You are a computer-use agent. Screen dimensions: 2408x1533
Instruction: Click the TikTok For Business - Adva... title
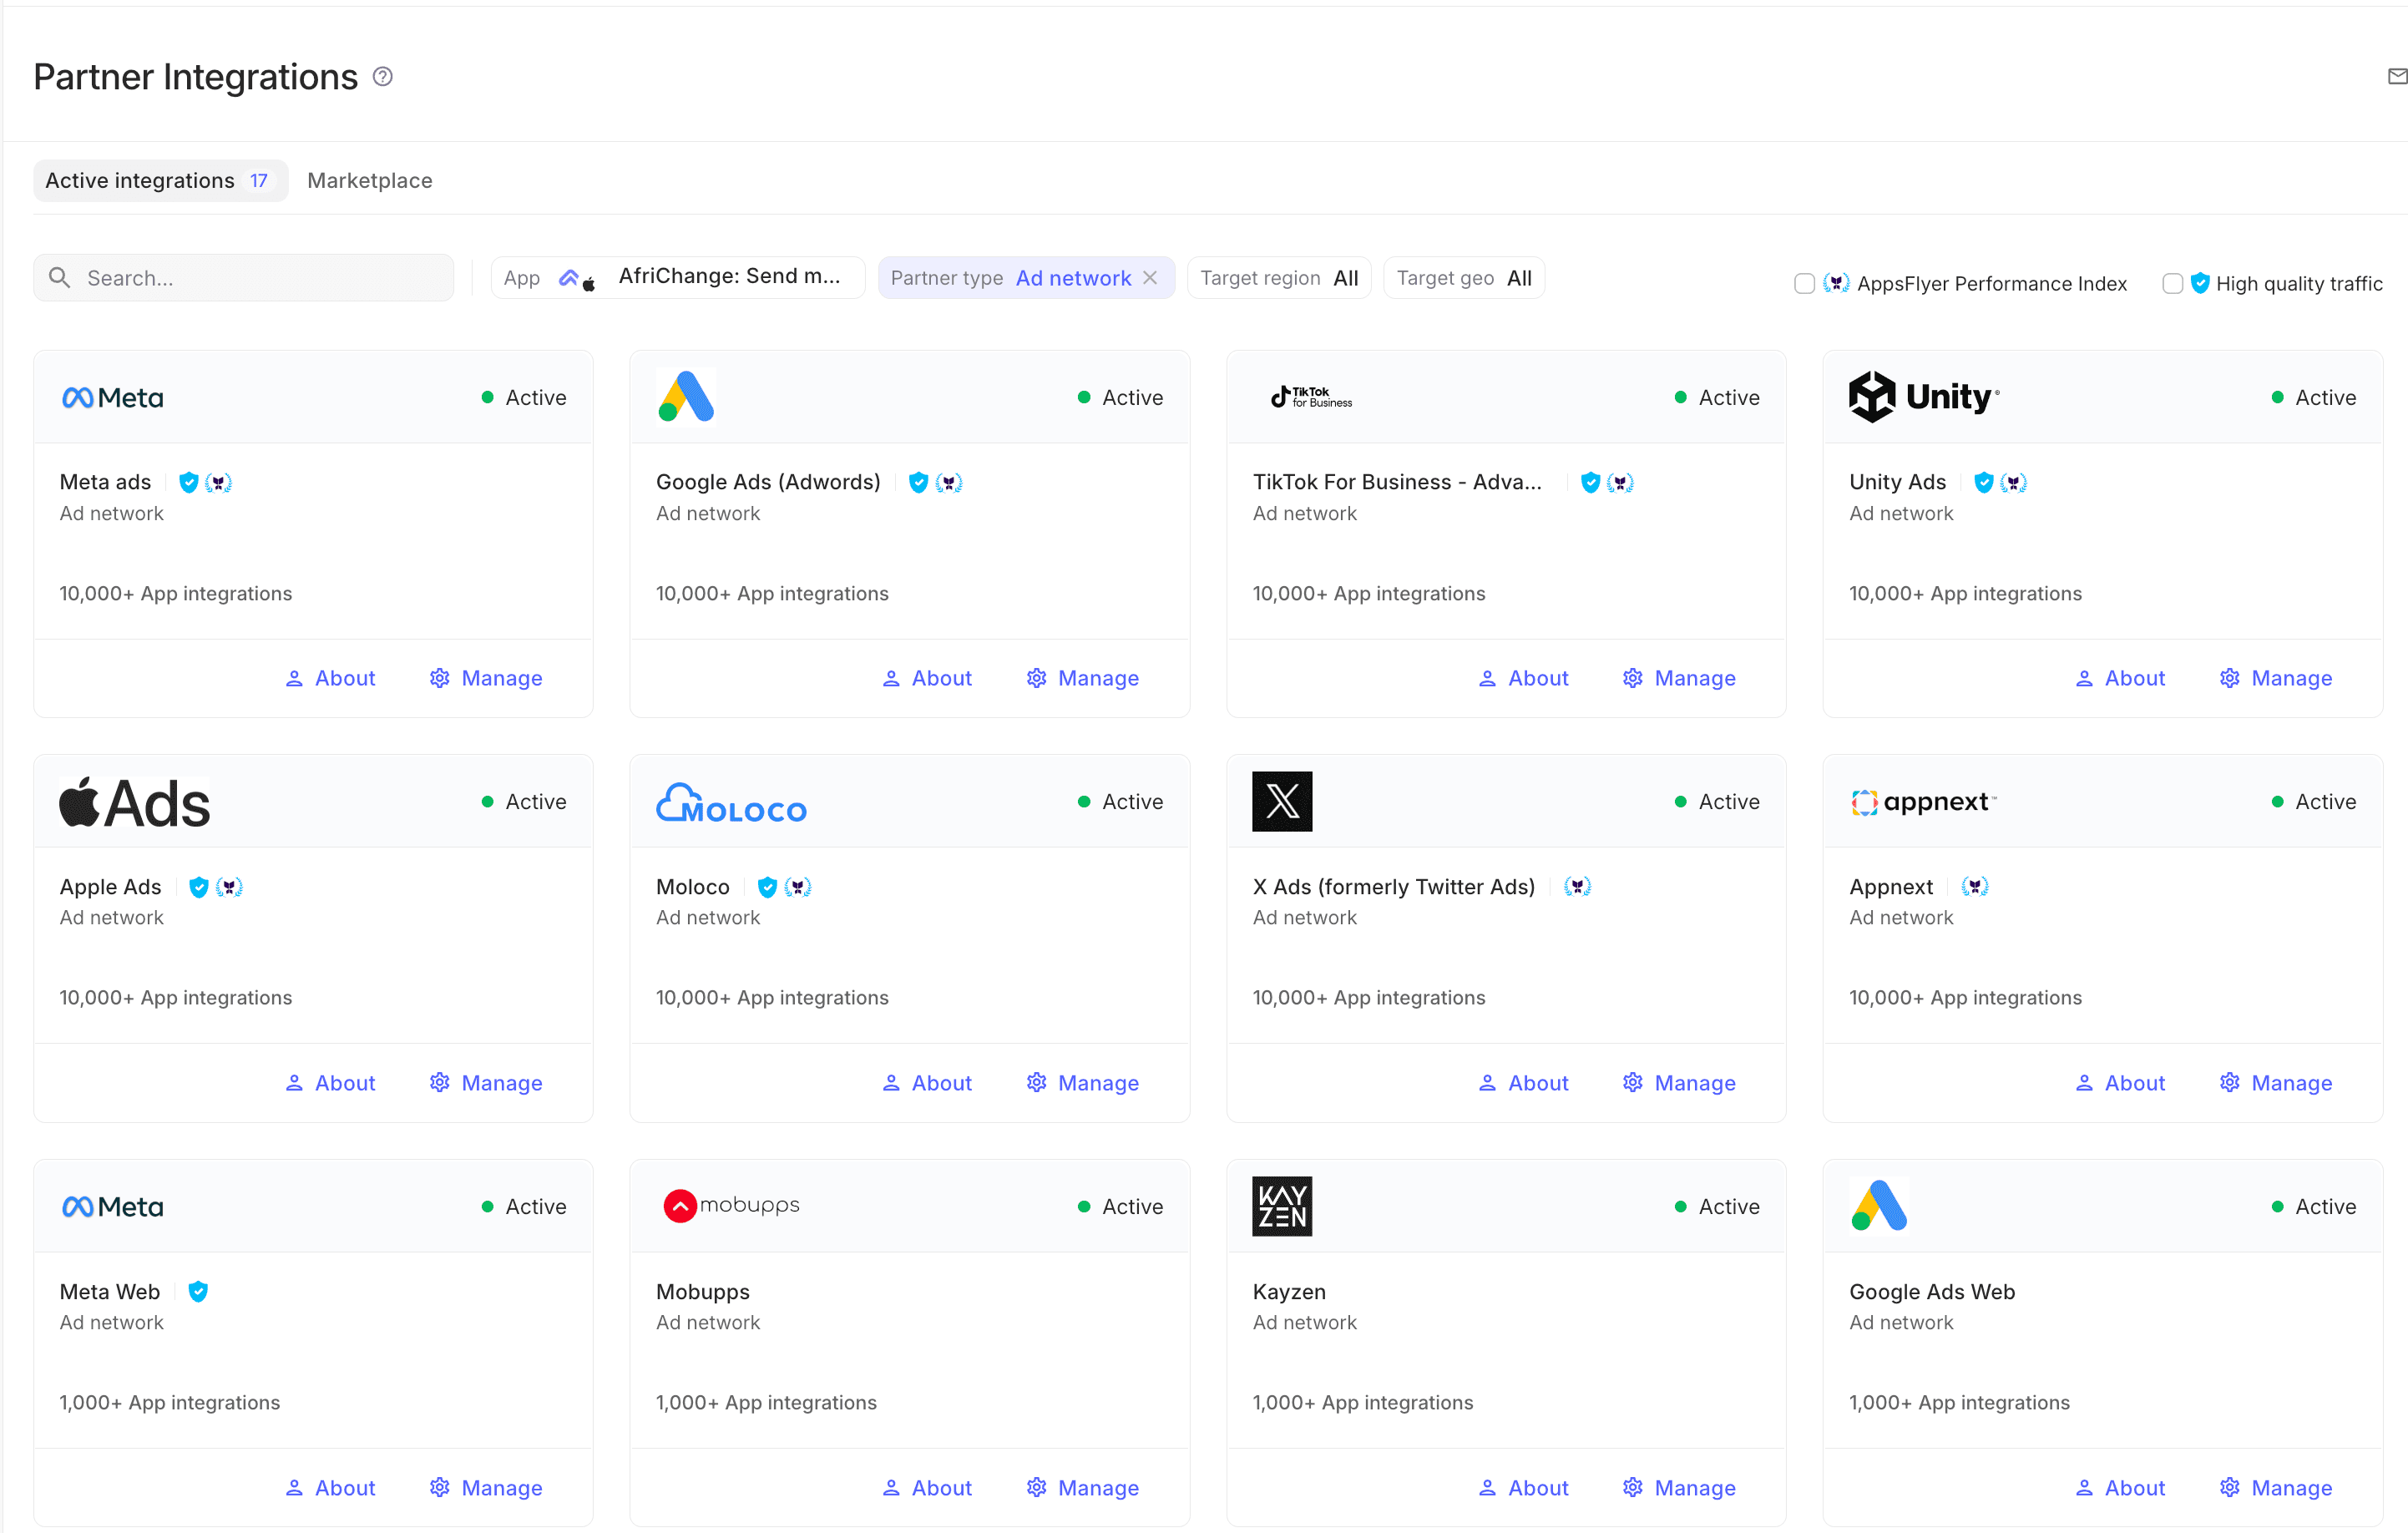tap(1397, 482)
